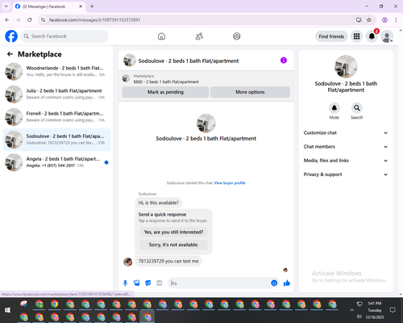Click Mark as pending button
Viewport: 403px width, 323px height.
tap(165, 92)
